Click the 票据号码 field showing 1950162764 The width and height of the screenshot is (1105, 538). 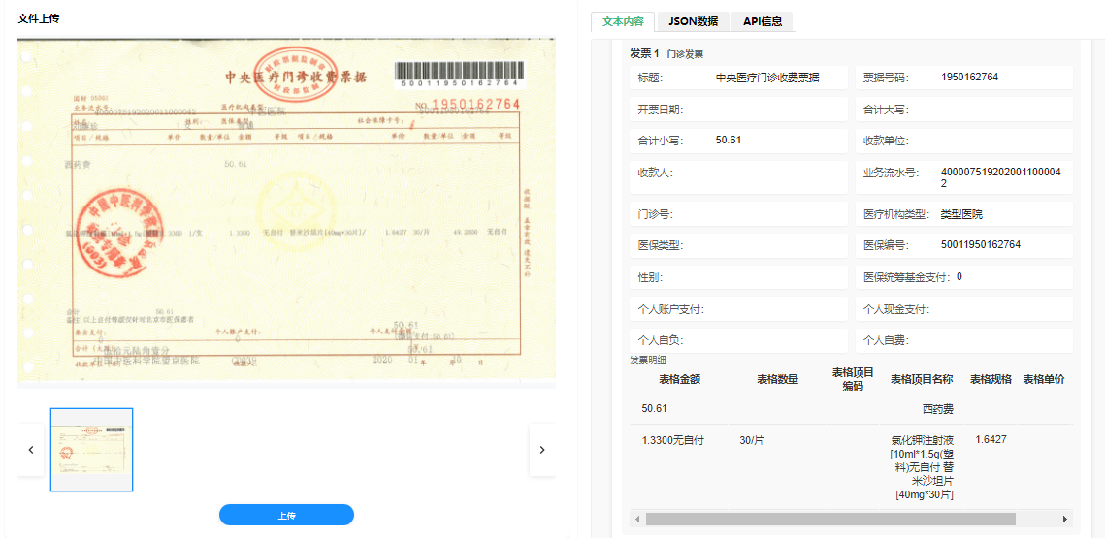point(963,78)
